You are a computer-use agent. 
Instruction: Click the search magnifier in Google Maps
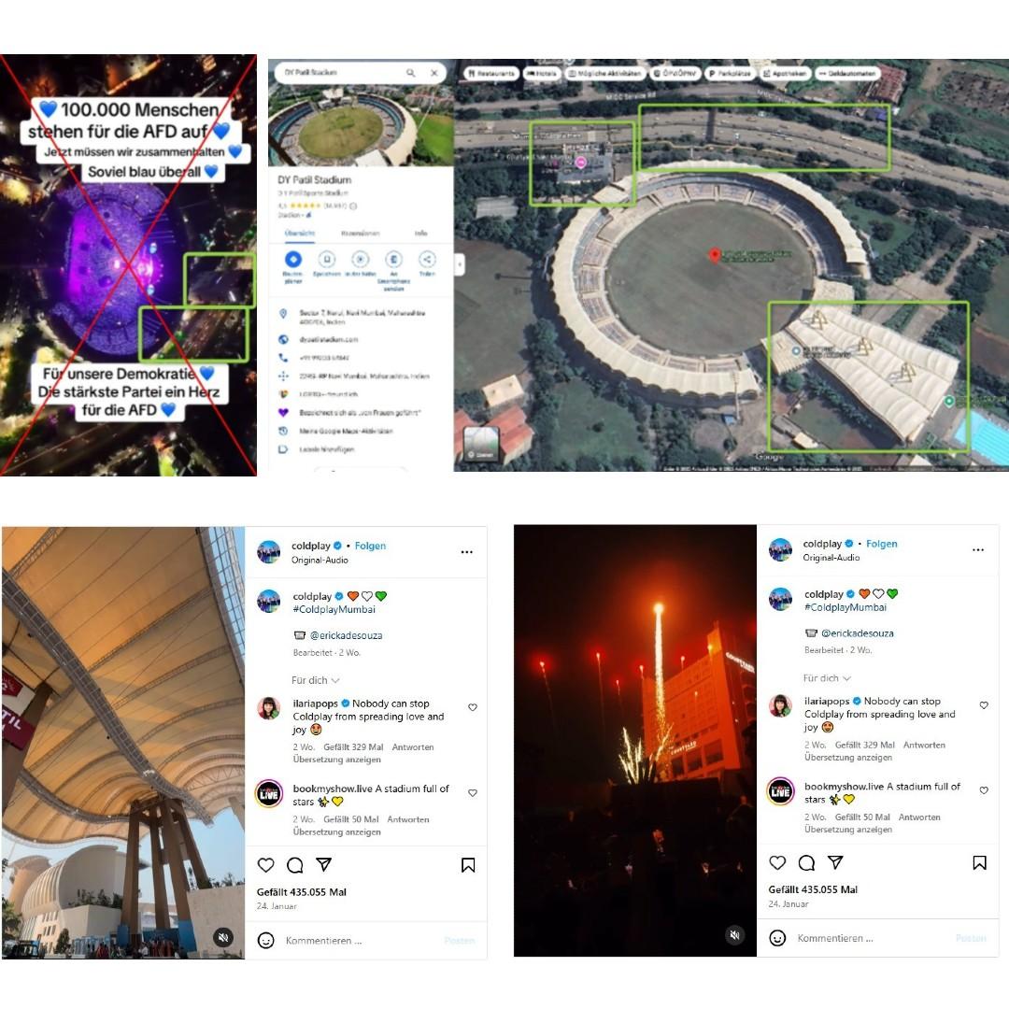pos(410,73)
